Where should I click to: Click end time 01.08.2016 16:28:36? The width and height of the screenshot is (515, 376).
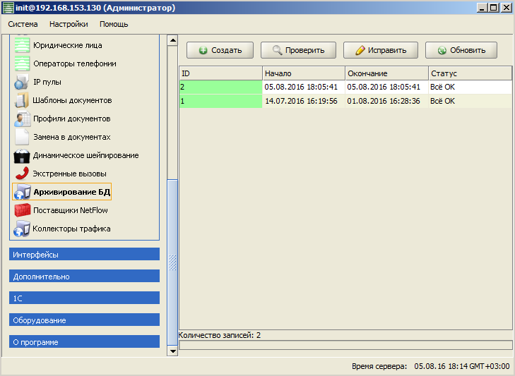click(x=384, y=101)
